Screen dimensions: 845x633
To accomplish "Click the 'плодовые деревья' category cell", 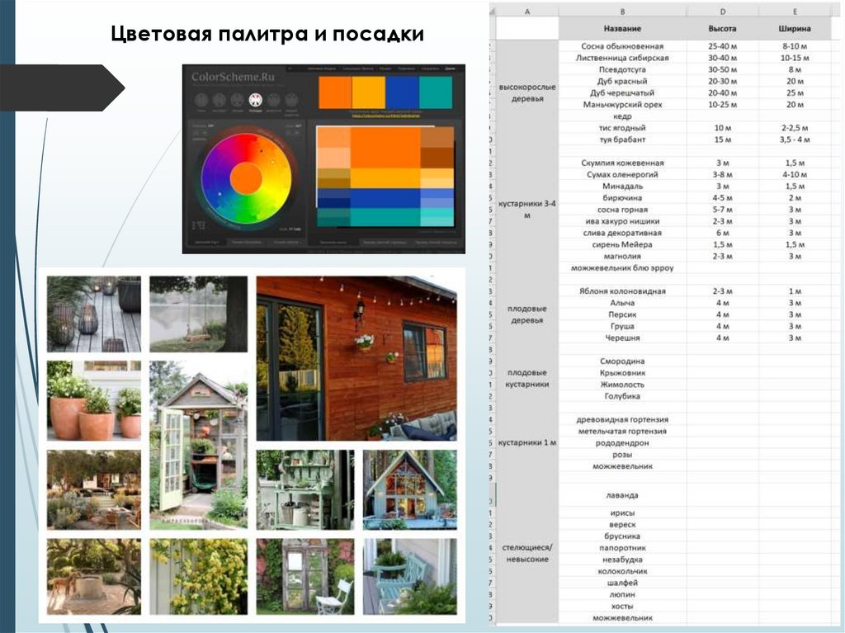I will pos(527,314).
